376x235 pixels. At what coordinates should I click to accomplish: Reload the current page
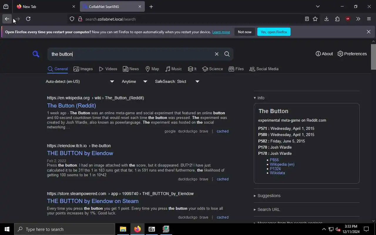[28, 19]
